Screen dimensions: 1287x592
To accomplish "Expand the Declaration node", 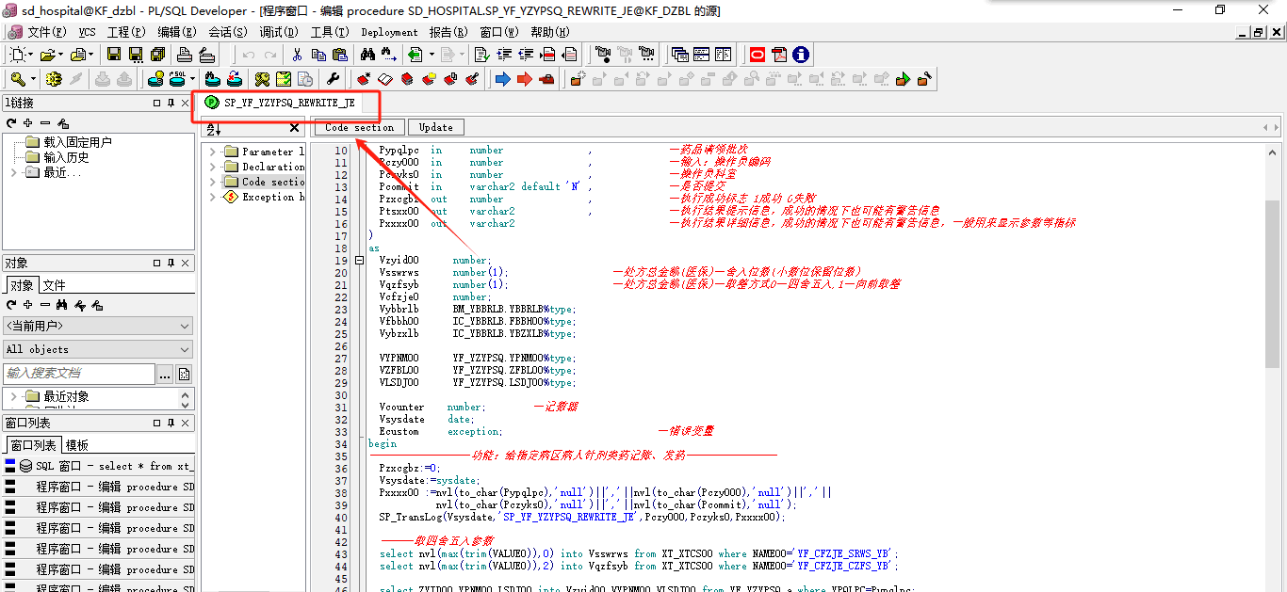I will (213, 167).
